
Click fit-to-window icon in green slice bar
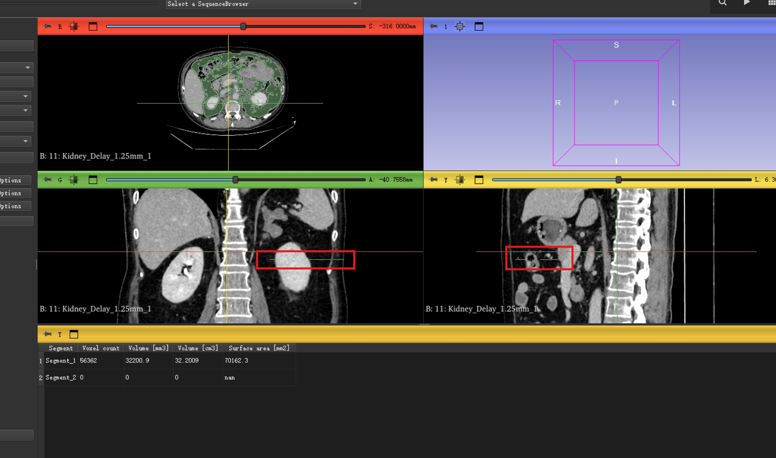point(74,180)
